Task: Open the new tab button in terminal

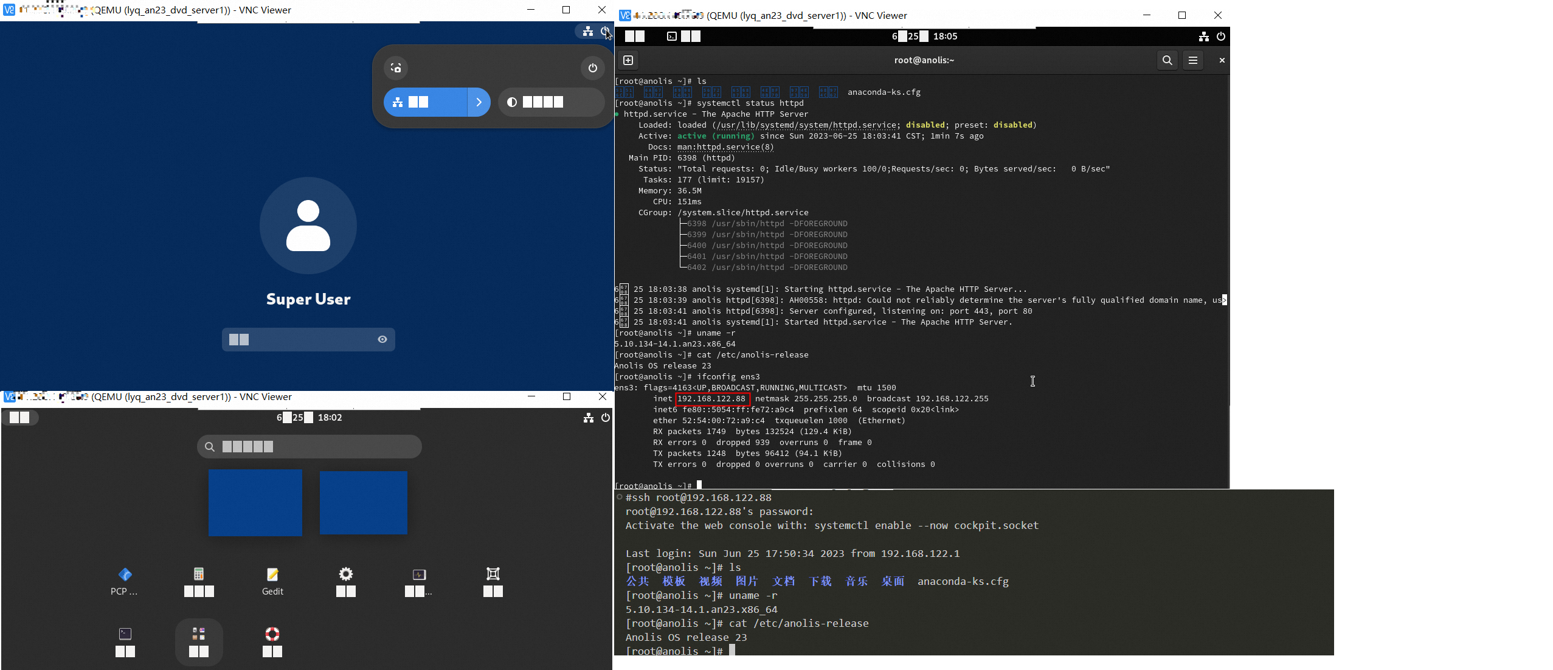Action: (628, 60)
